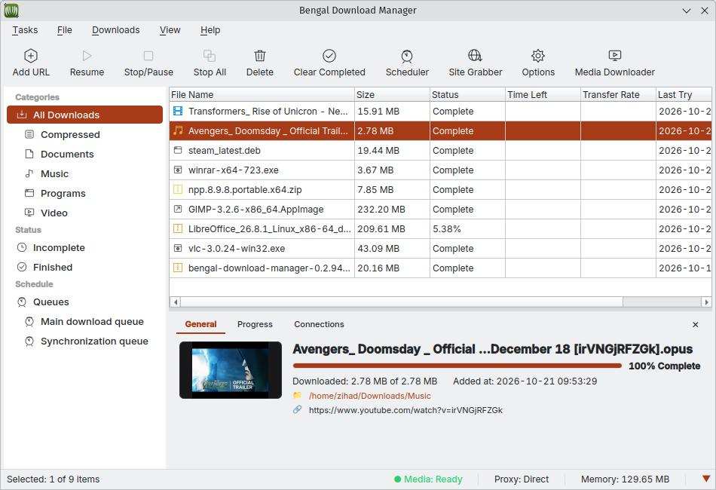Image resolution: width=716 pixels, height=490 pixels.
Task: Click the Stop/Pause toolbar icon
Action: (x=148, y=56)
